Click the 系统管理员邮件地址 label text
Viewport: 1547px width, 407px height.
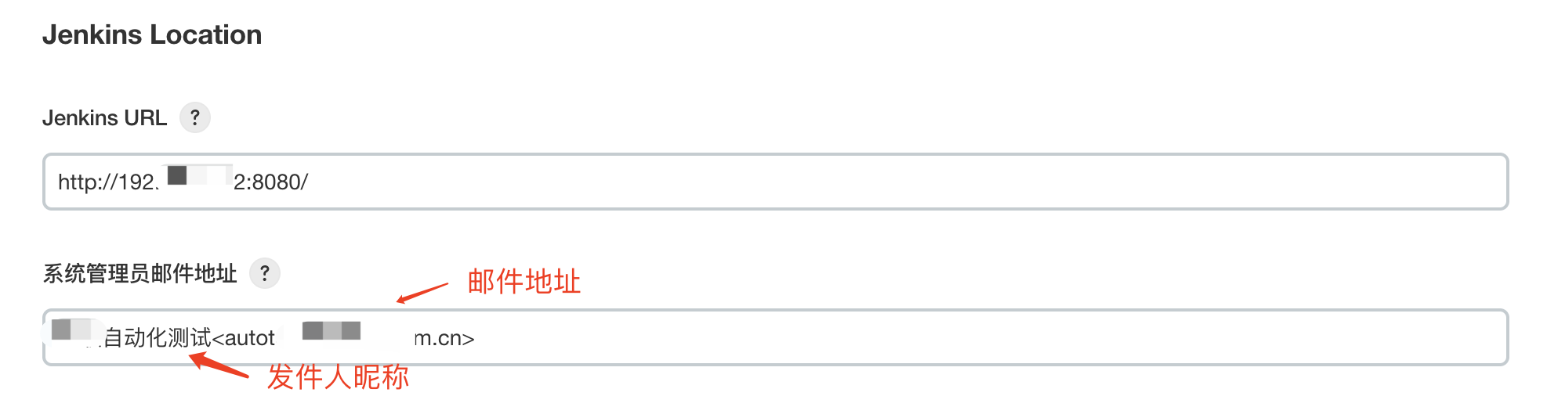139,273
